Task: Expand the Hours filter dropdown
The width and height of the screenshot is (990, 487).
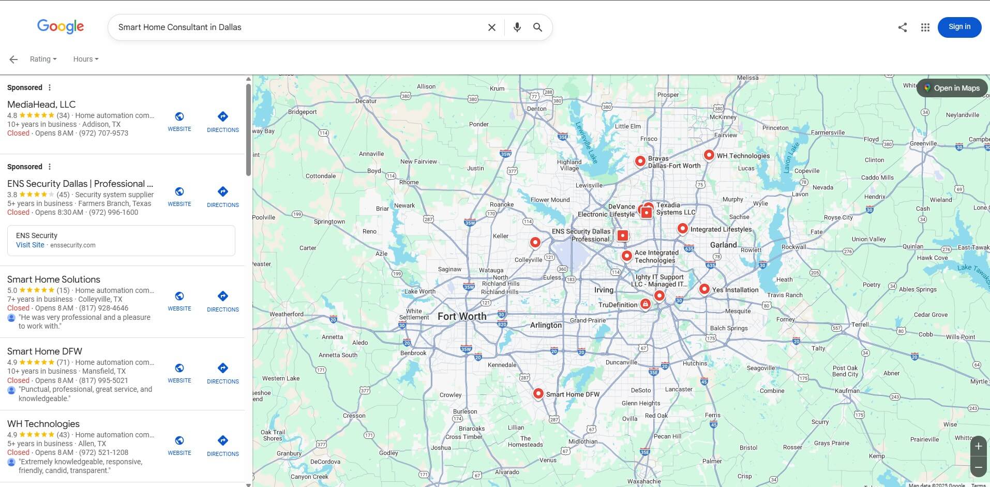Action: click(85, 59)
